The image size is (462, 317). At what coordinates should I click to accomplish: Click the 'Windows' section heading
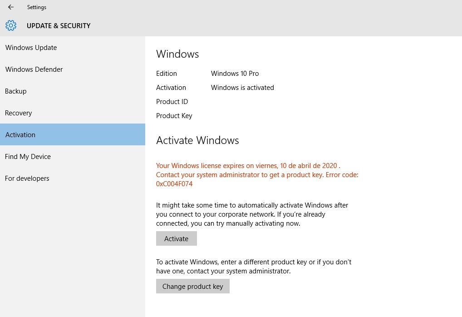[x=177, y=54]
